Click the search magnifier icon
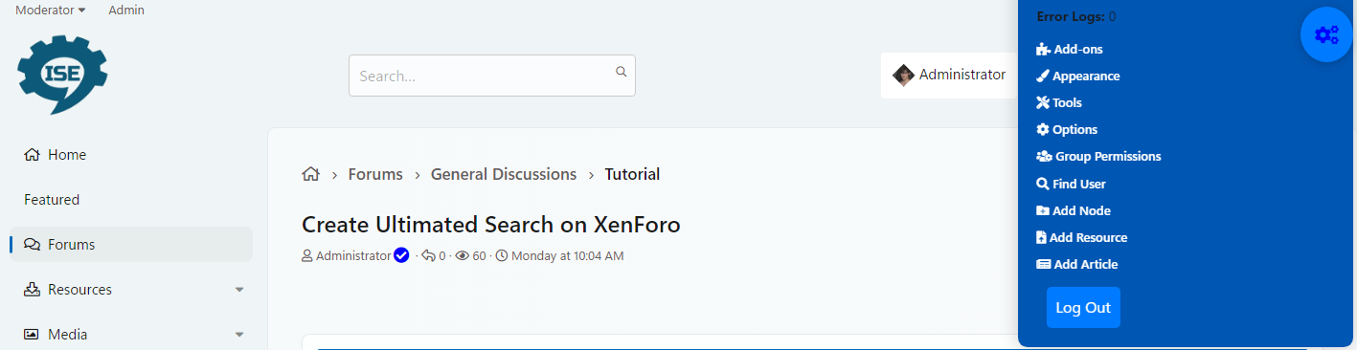 point(621,71)
